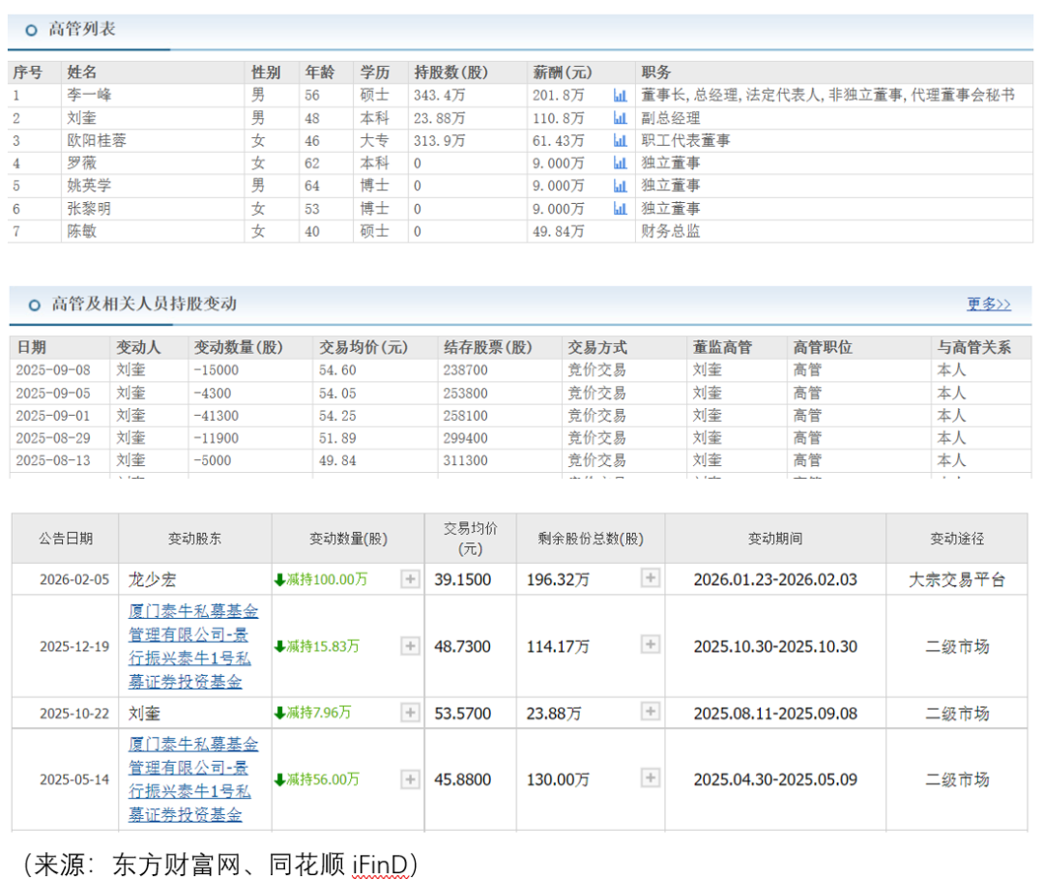Image resolution: width=1044 pixels, height=880 pixels.
Task: Click the circle bullet icon beside 高管列表
Action: click(x=32, y=30)
